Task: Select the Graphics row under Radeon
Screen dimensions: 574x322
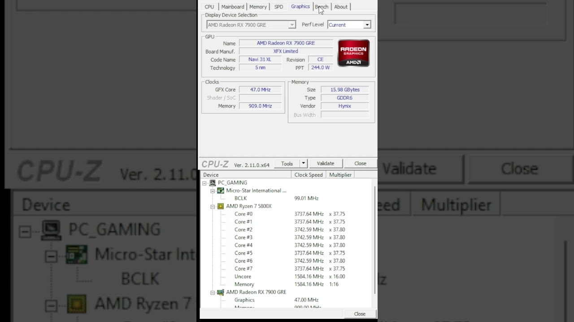Action: click(x=287, y=300)
